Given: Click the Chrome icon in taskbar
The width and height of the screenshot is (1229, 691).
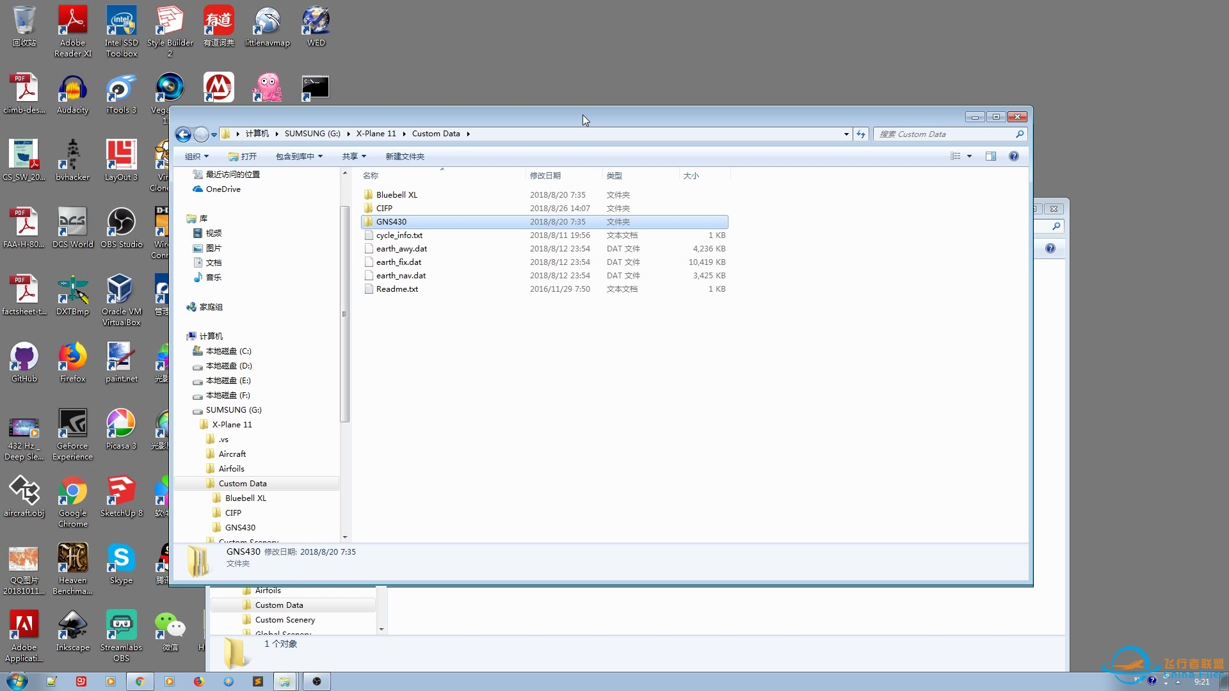Looking at the screenshot, I should click(140, 681).
